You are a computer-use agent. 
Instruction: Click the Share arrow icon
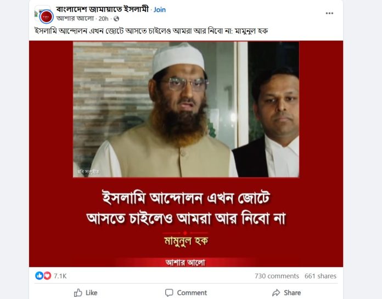[x=276, y=292]
